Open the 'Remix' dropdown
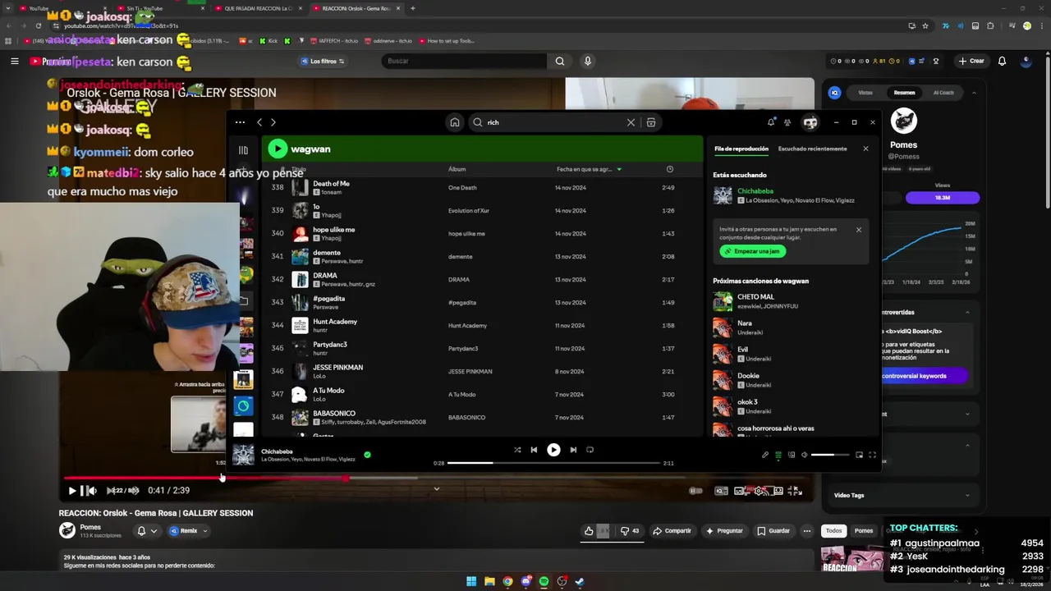Image resolution: width=1051 pixels, height=591 pixels. pos(190,531)
